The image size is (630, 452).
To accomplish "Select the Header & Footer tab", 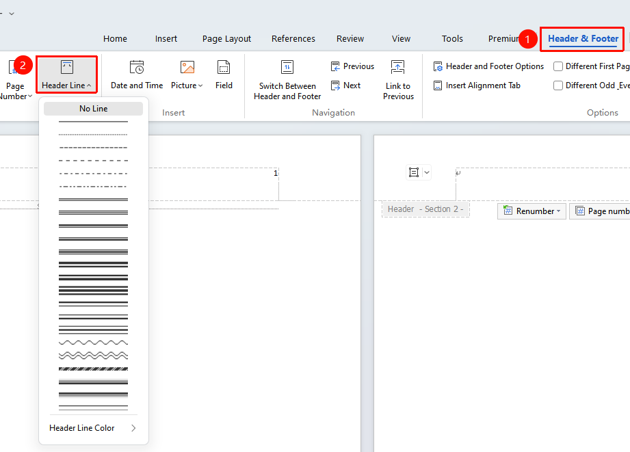I will click(x=583, y=38).
